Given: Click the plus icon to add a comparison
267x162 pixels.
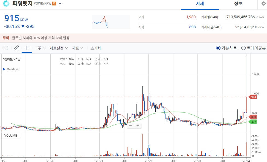Looking at the screenshot, I should pyautogui.click(x=26, y=48).
